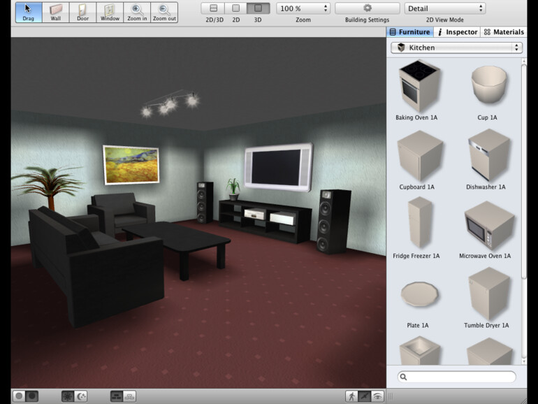Select the Plate 1A item

click(419, 305)
